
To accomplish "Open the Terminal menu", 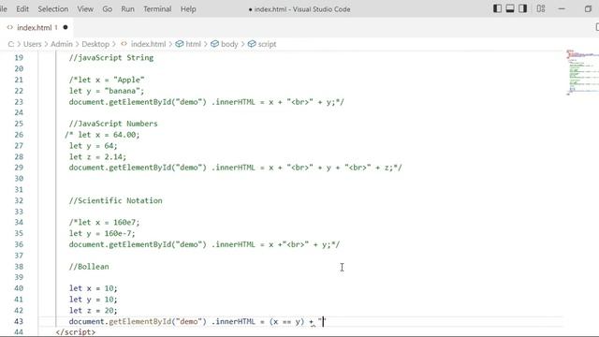I will click(157, 8).
